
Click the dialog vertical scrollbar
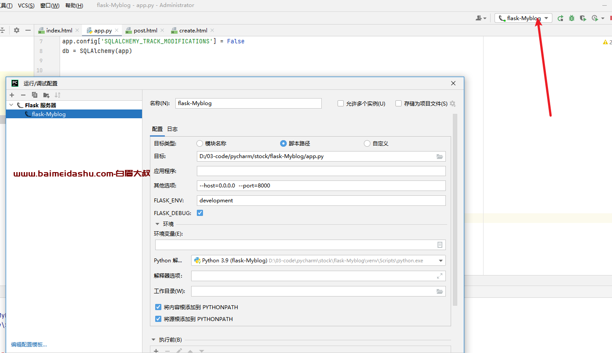pos(455,210)
